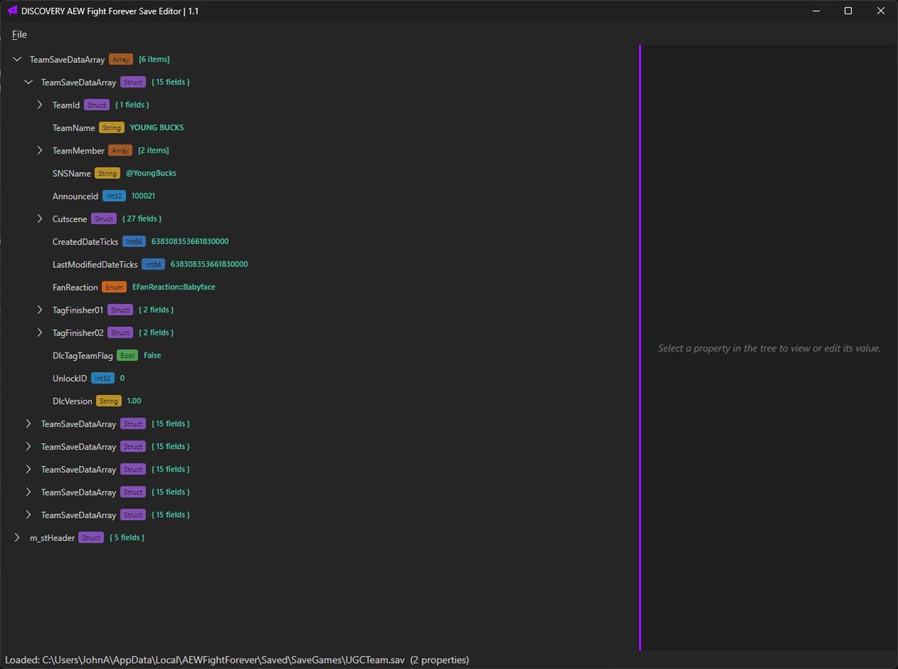
Task: Select the DlcTagTeamFlag property
Action: [82, 355]
